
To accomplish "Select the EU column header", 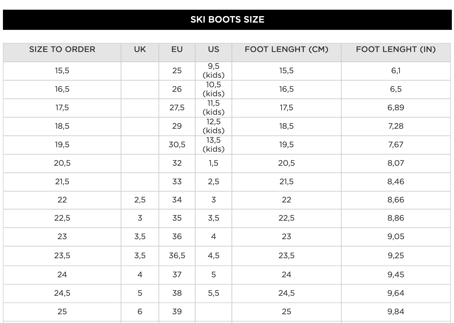I will pyautogui.click(x=177, y=49).
